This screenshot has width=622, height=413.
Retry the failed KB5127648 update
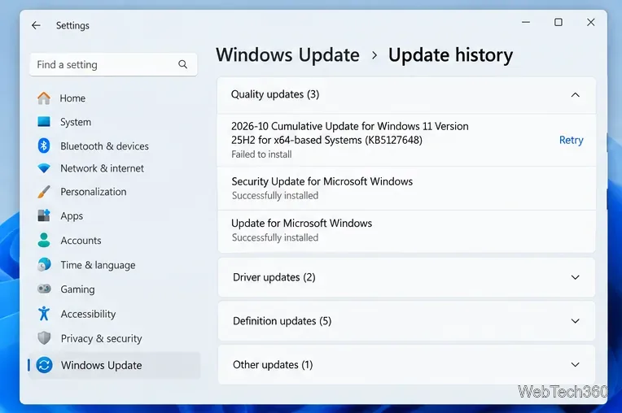tap(571, 140)
